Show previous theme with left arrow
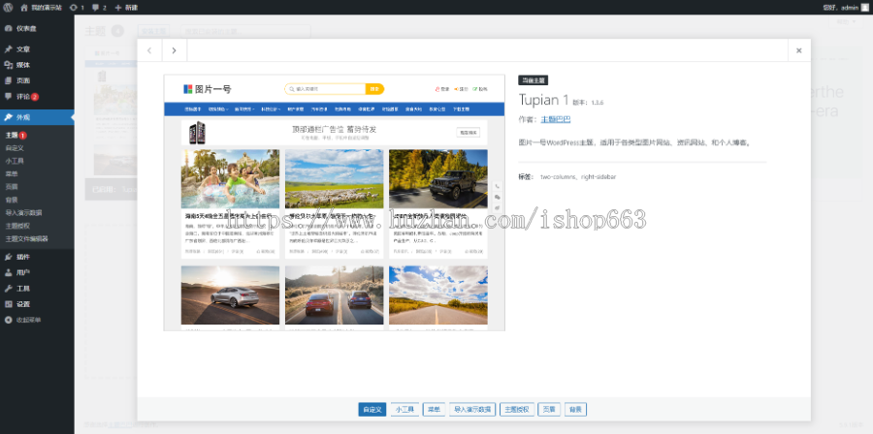The height and width of the screenshot is (434, 873). tap(149, 50)
